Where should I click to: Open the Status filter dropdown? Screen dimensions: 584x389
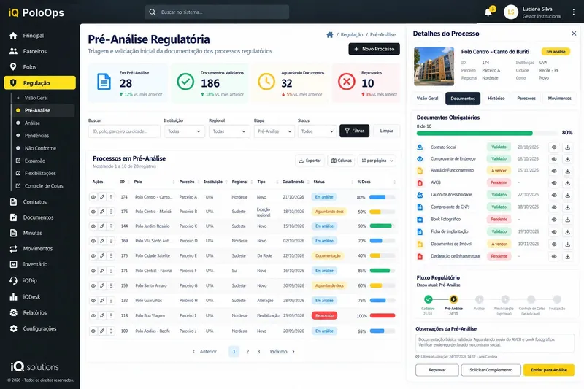click(x=318, y=131)
